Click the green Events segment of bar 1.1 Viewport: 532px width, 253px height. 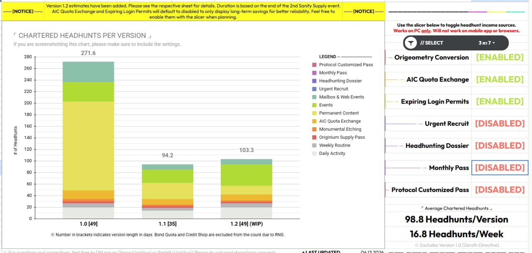(167, 176)
